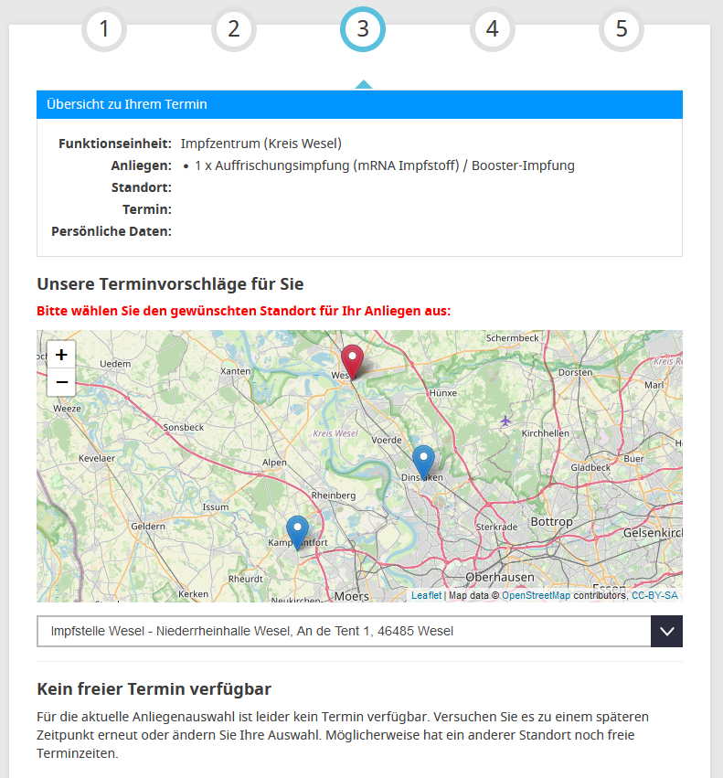The width and height of the screenshot is (723, 778).
Task: Open the OpenStreetMap link
Action: click(536, 595)
